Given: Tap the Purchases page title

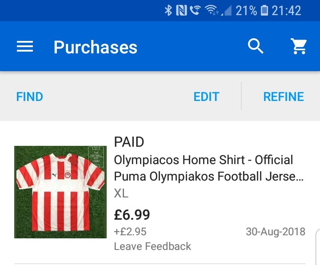Looking at the screenshot, I should coord(96,47).
